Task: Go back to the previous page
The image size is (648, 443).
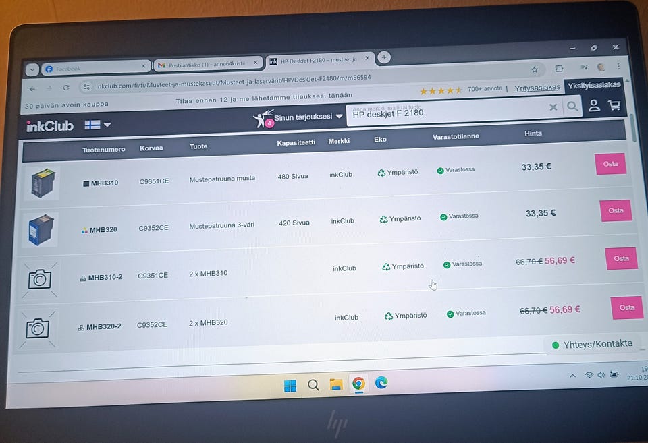Action: [x=32, y=89]
